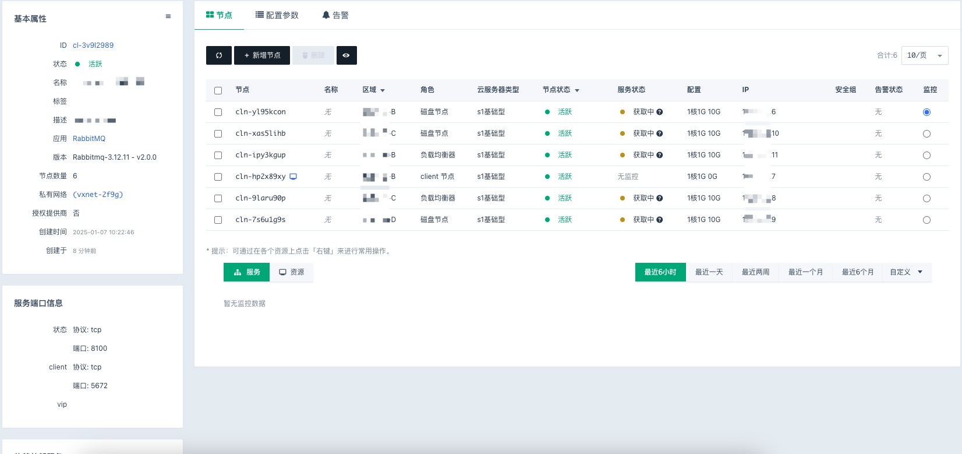Select monitoring radio for cln-7s6u1g9s
962x454 pixels.
click(926, 220)
